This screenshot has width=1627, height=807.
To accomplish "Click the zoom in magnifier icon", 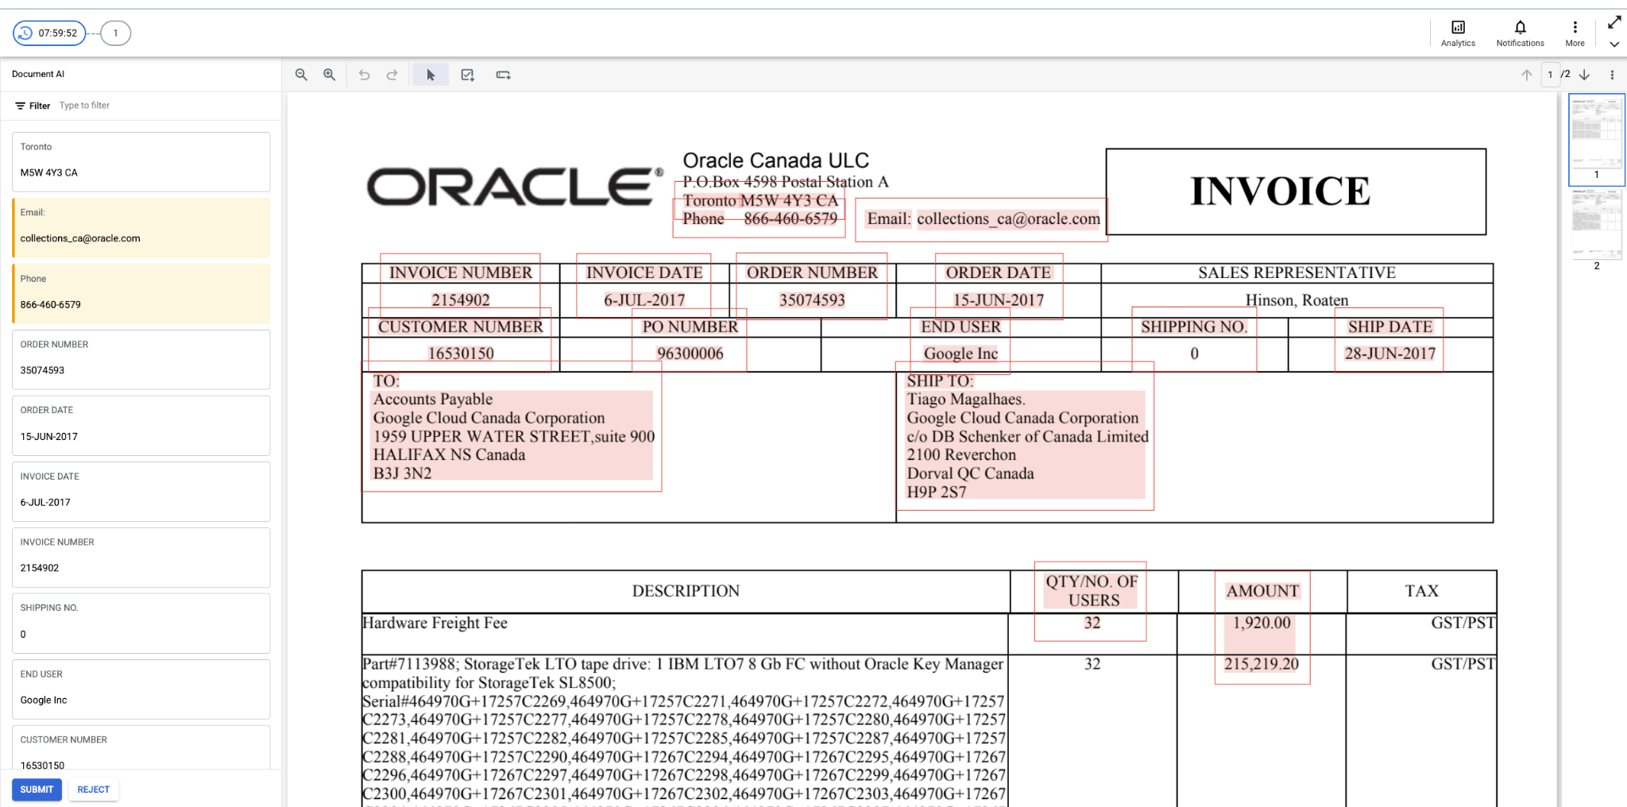I will pos(329,75).
